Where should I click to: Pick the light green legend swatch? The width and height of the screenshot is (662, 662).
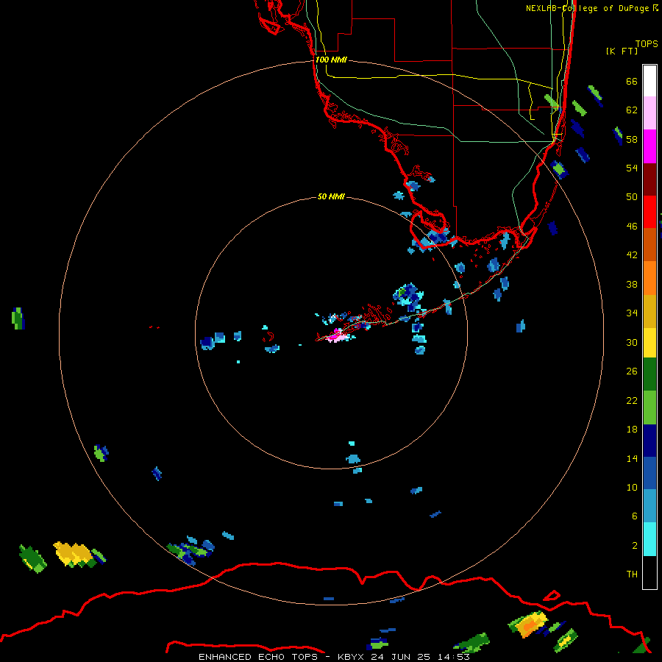(649, 407)
